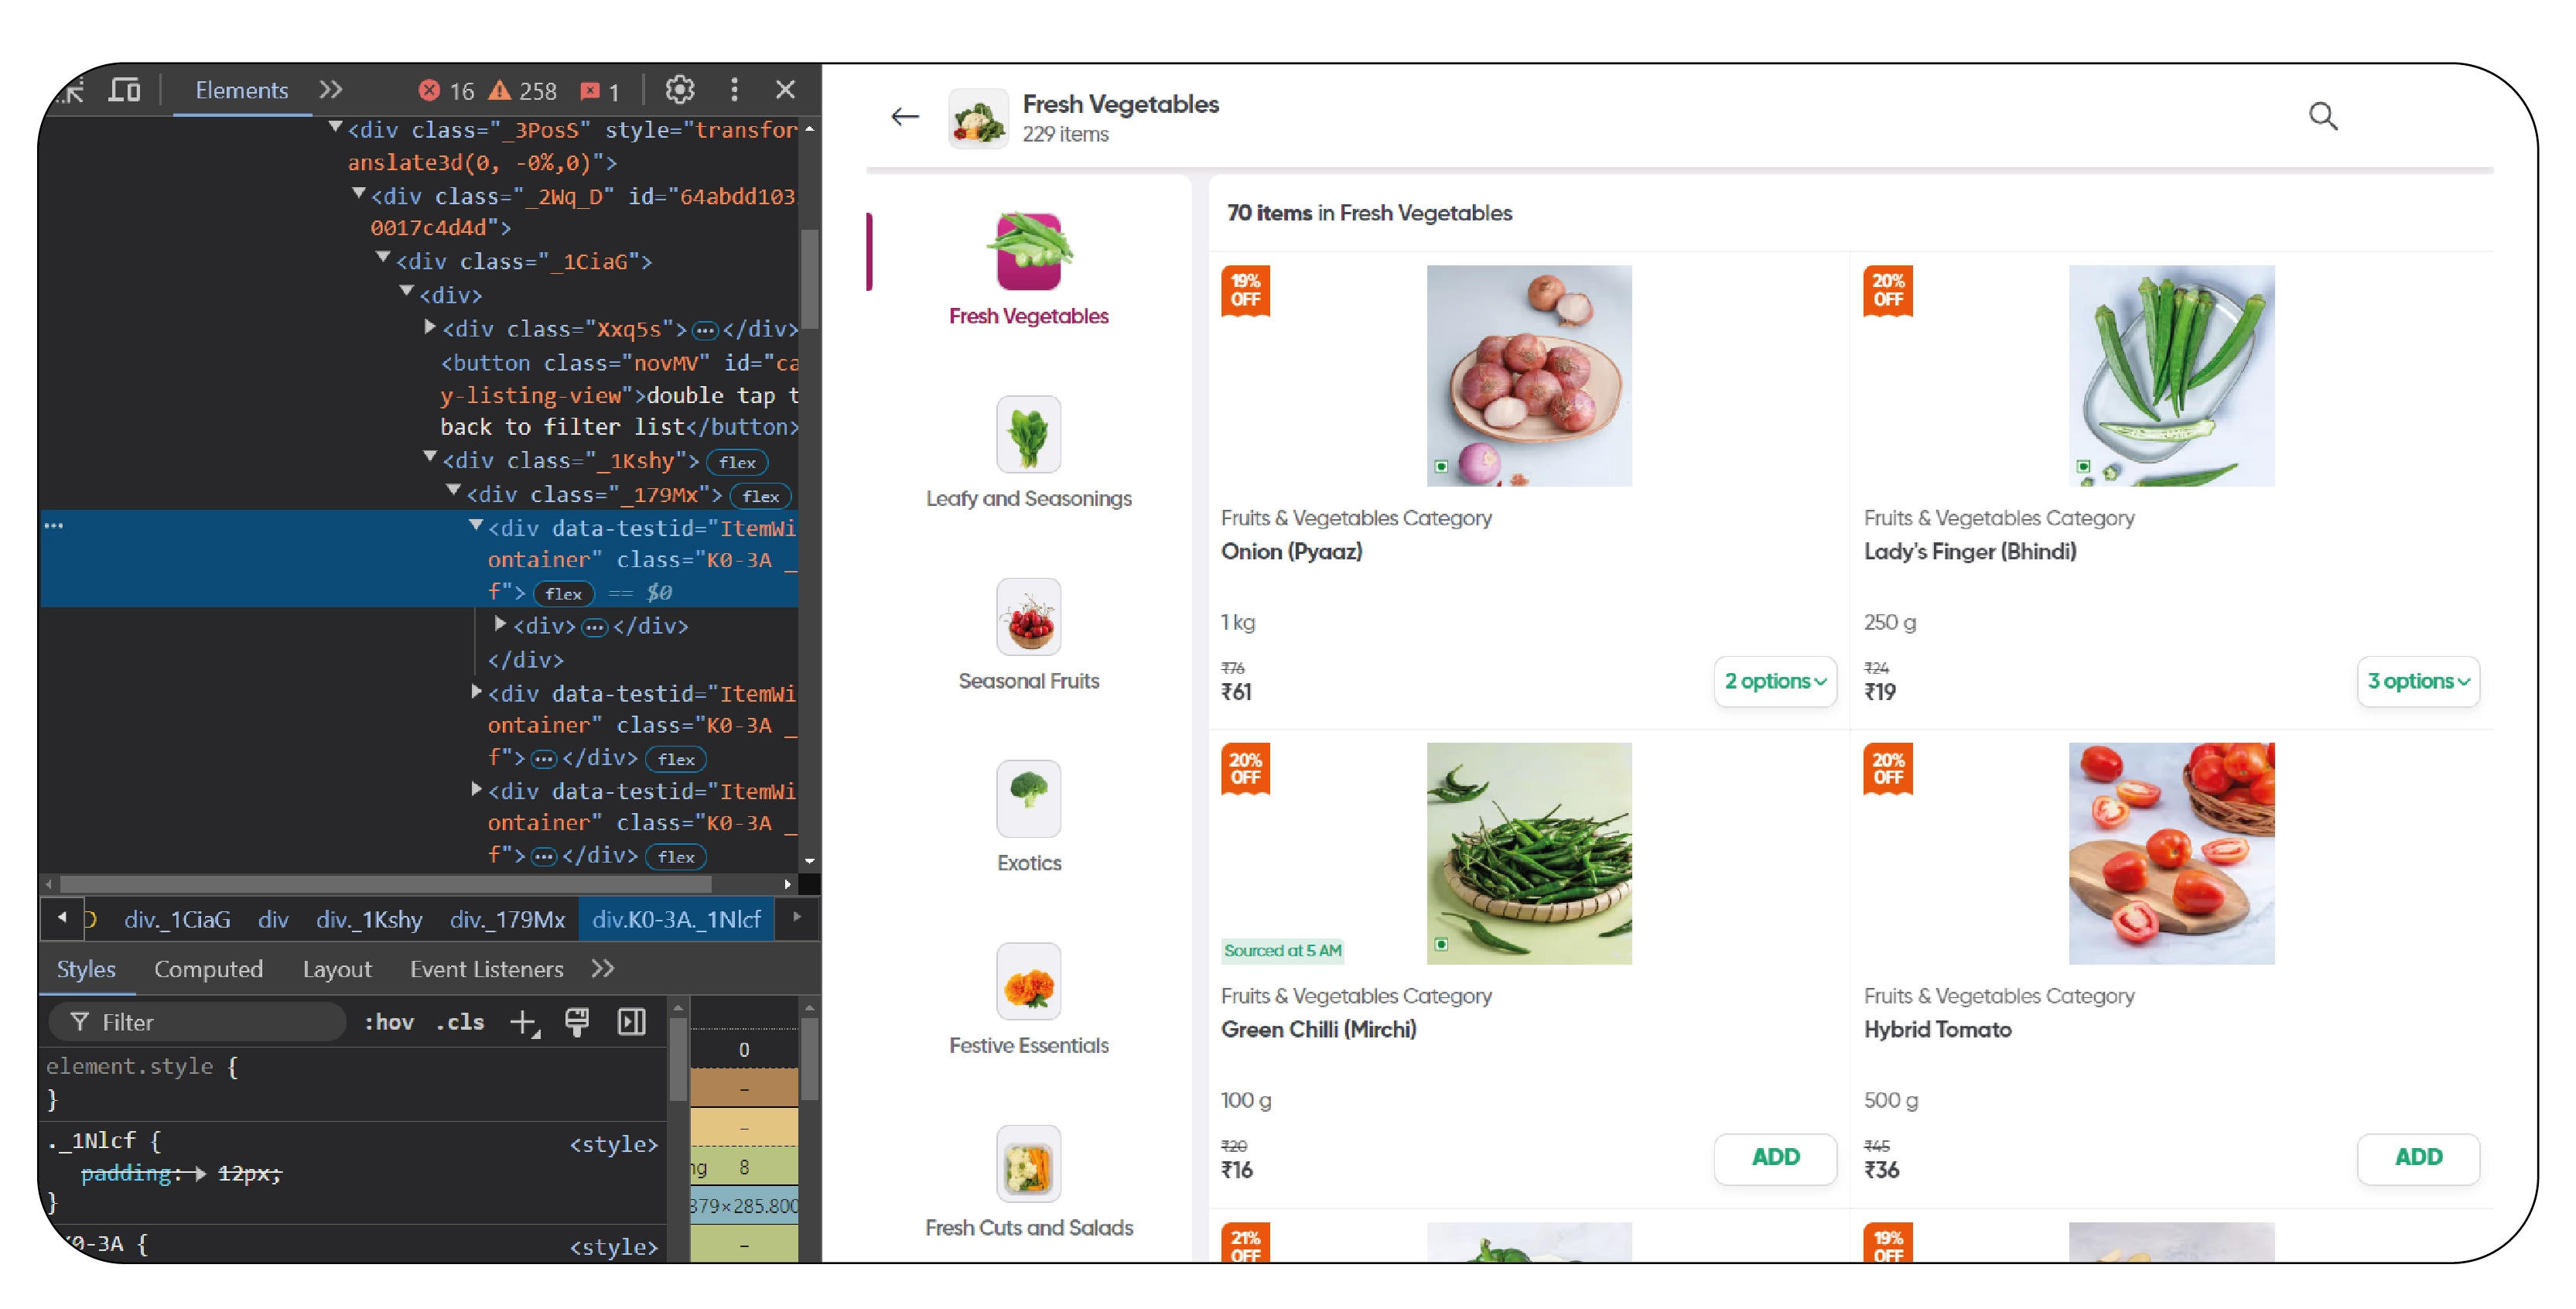This screenshot has width=2576, height=1309.
Task: Toggle rendering emulations paintbrush icon
Action: (577, 1022)
